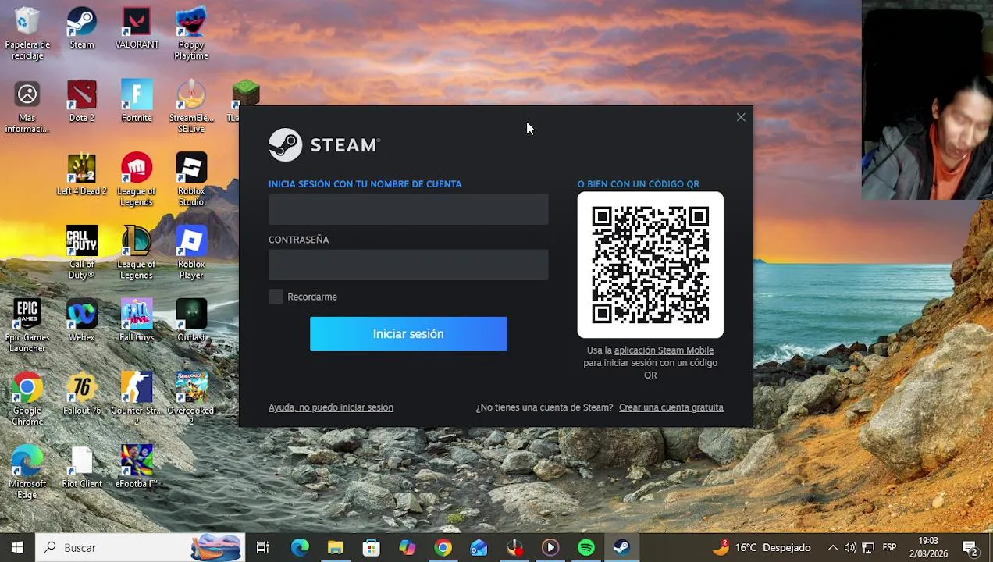Open 'Ayuda, no puedo iniciar sesión' link
993x562 pixels.
tap(331, 407)
